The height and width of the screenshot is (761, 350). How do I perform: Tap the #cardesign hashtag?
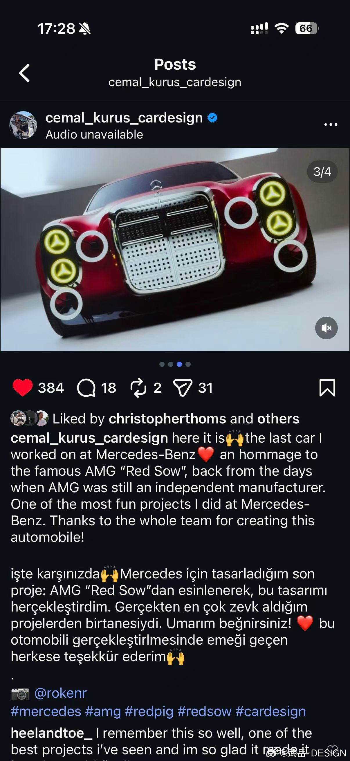pos(270,711)
